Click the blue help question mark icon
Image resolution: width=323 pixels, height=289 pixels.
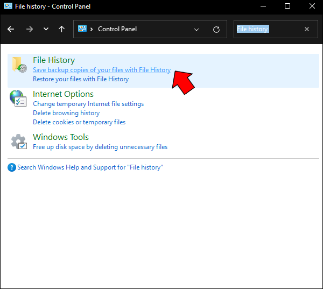click(x=12, y=167)
